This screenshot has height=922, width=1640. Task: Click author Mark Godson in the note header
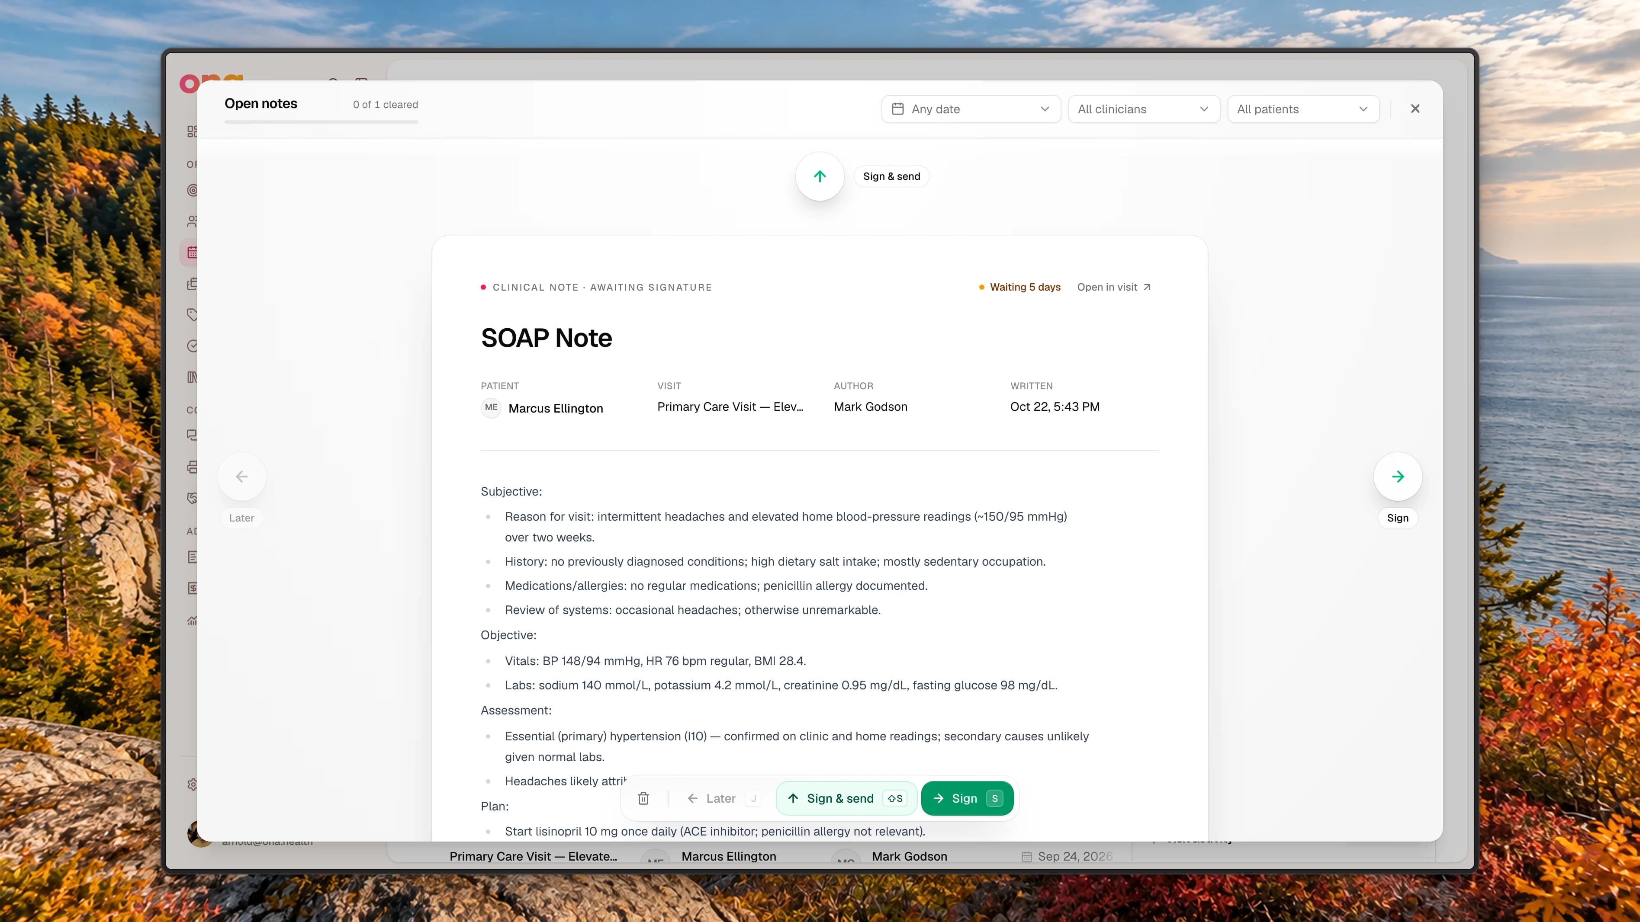(870, 407)
